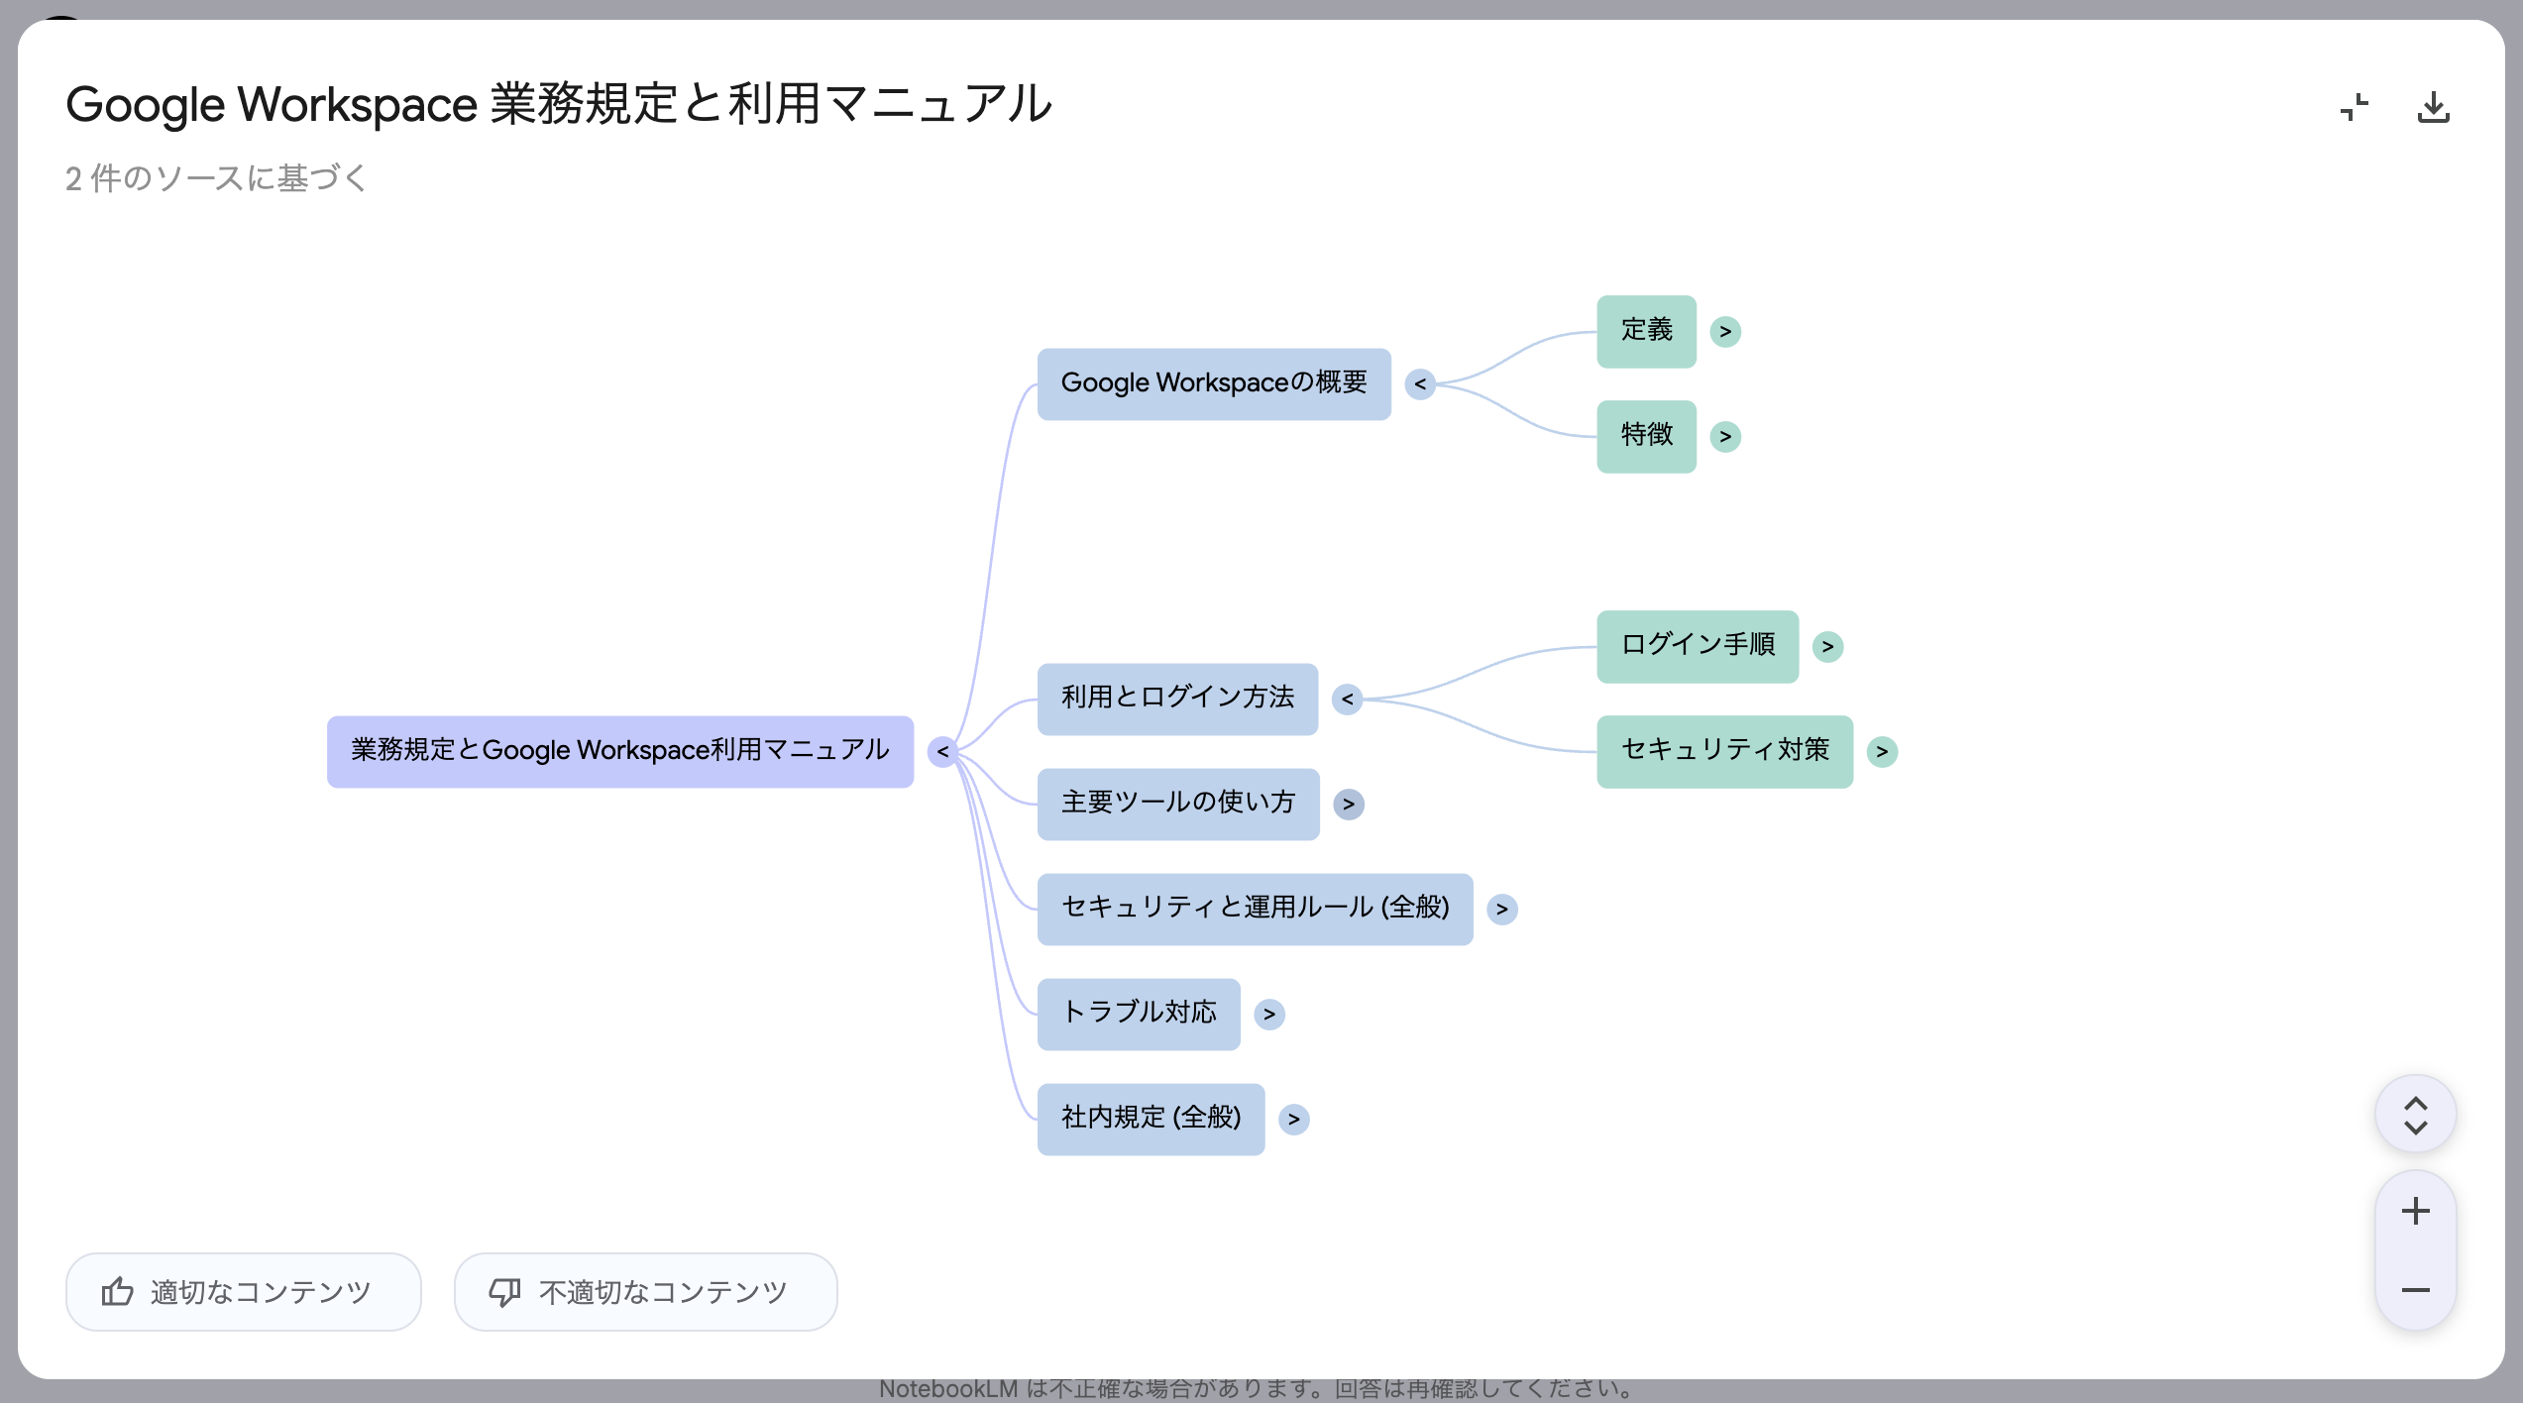Expand the ログイン手順 node
Viewport: 2523px width, 1403px height.
[x=1828, y=646]
